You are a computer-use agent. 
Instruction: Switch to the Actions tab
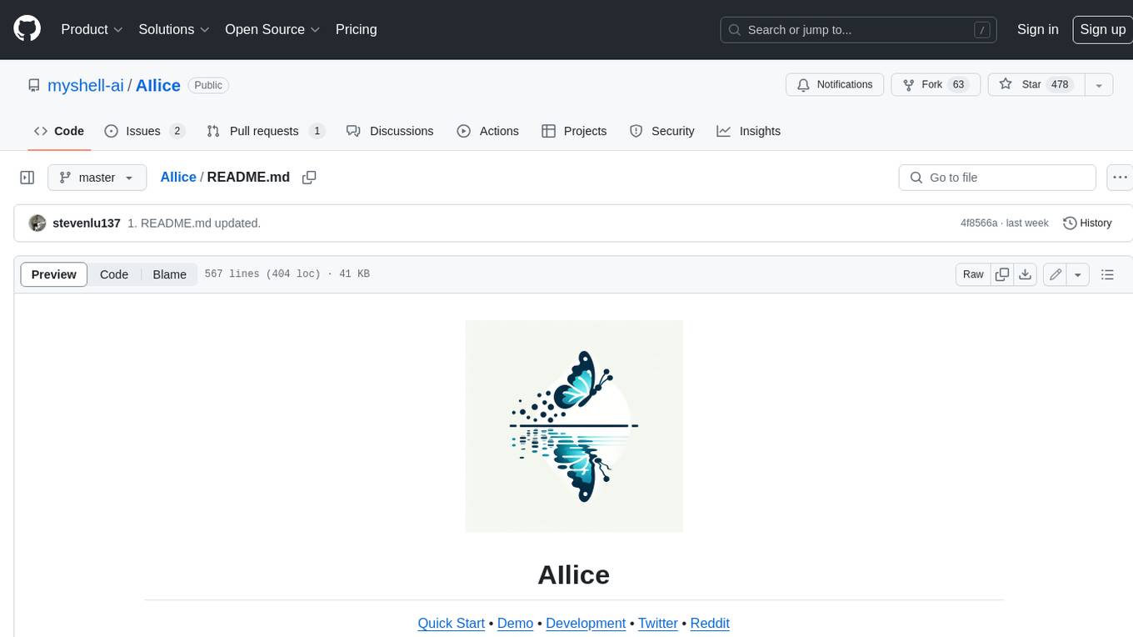pyautogui.click(x=488, y=131)
